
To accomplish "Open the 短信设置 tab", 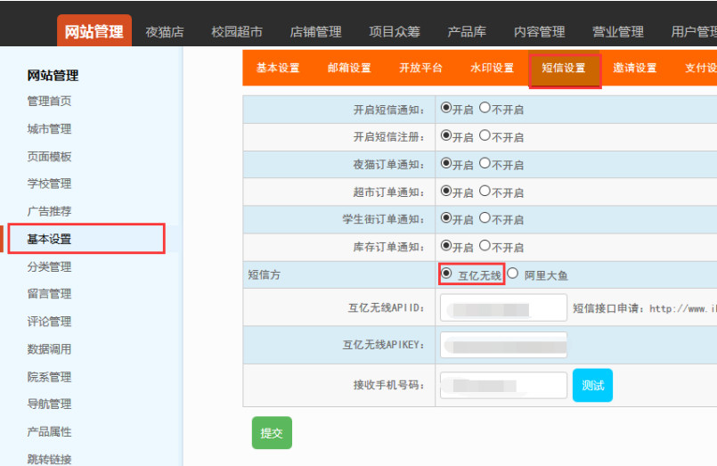I will click(x=564, y=69).
